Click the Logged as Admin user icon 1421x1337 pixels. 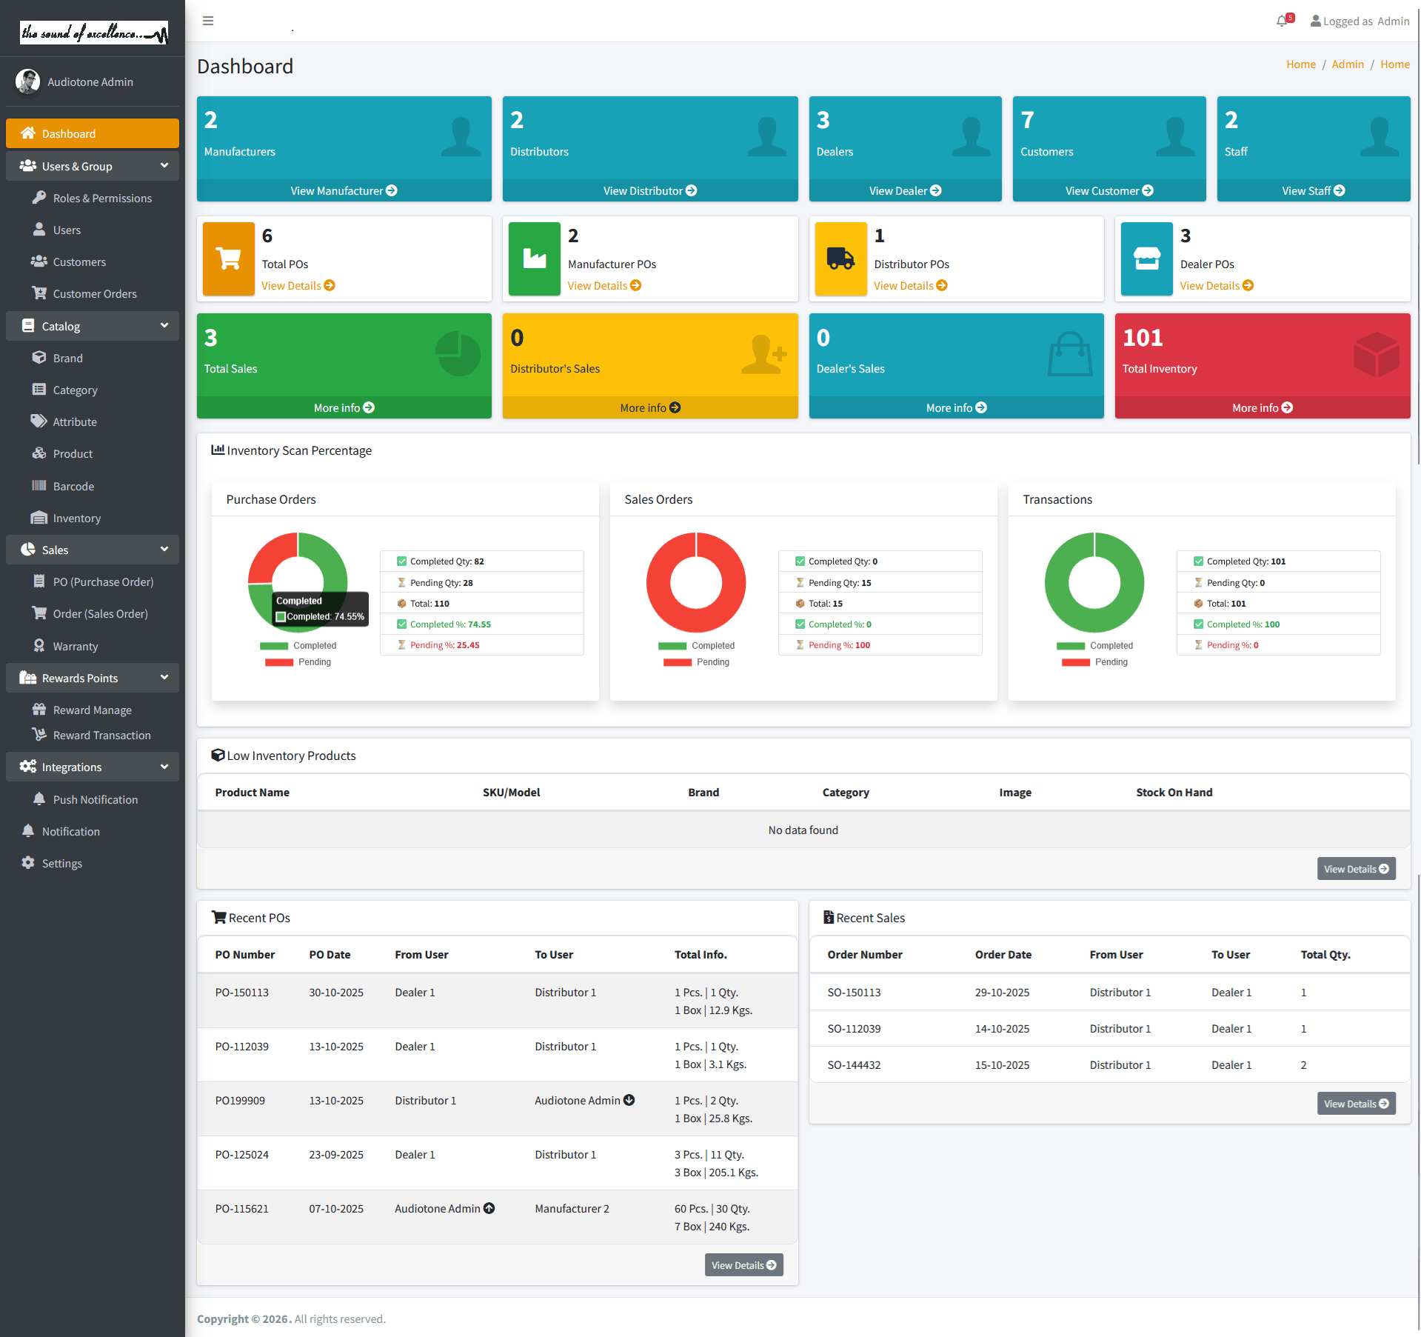1315,21
